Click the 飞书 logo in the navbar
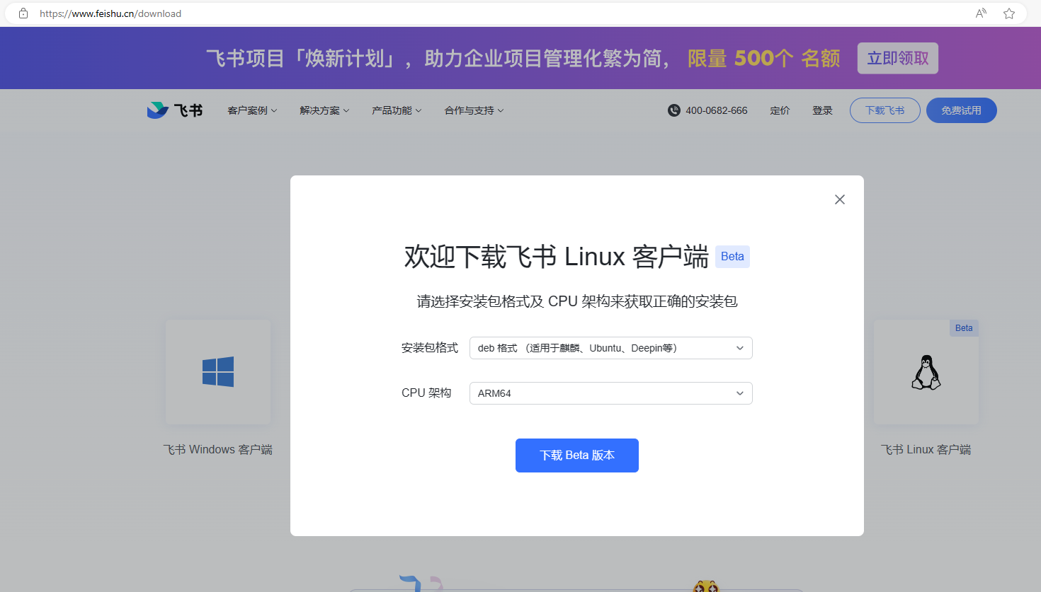This screenshot has width=1041, height=592. (x=175, y=110)
